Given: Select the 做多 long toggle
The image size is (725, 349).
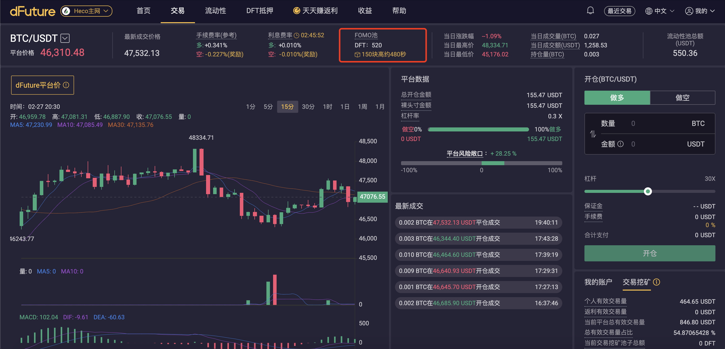Looking at the screenshot, I should click(617, 98).
